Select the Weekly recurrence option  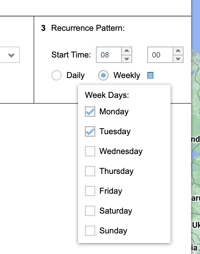pos(103,75)
